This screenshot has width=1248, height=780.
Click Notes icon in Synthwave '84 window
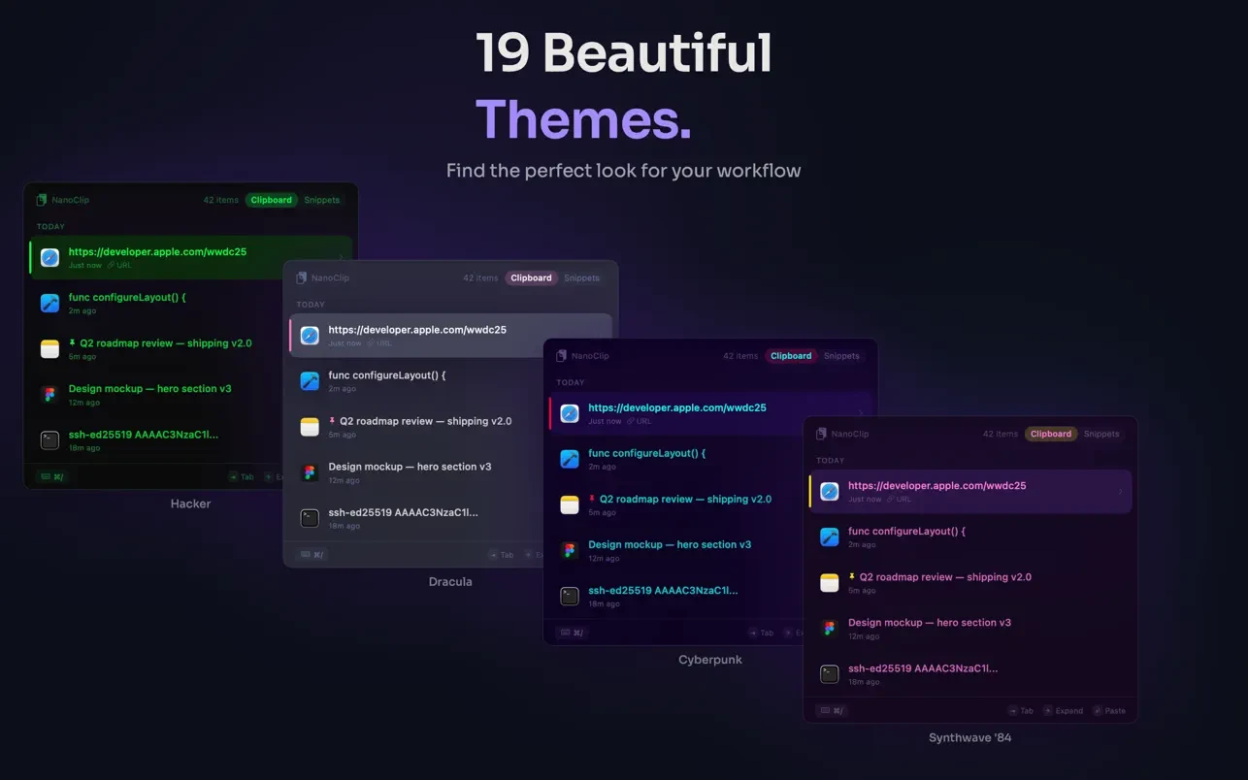[x=830, y=583]
